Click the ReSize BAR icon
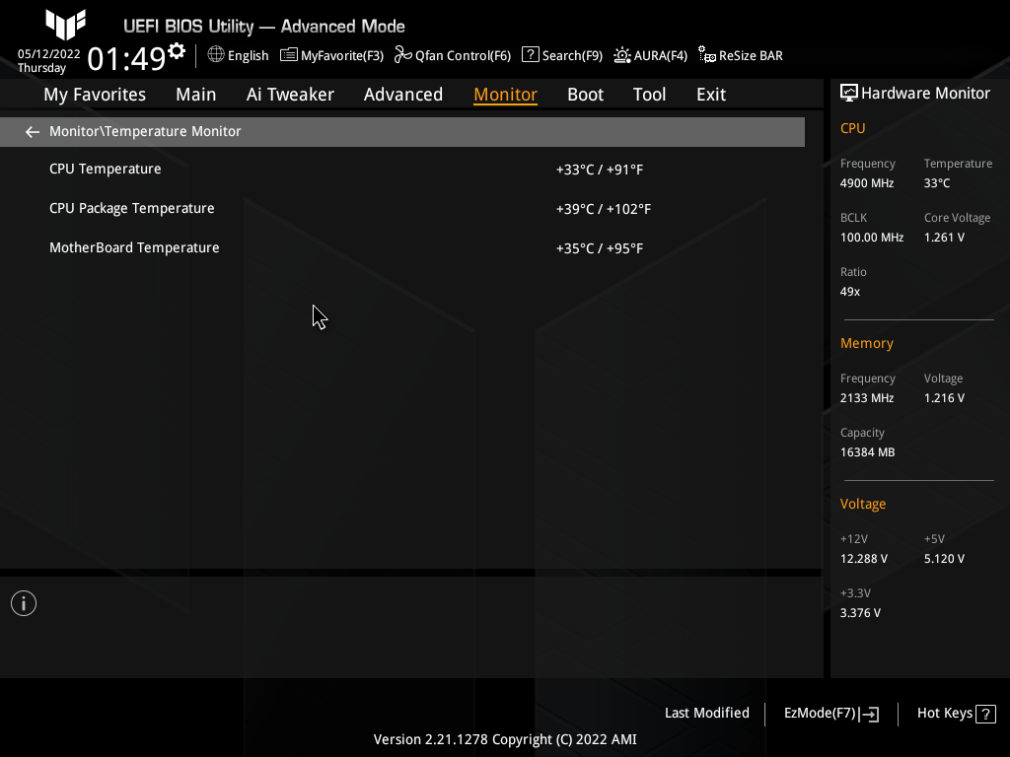1010x757 pixels. [707, 55]
